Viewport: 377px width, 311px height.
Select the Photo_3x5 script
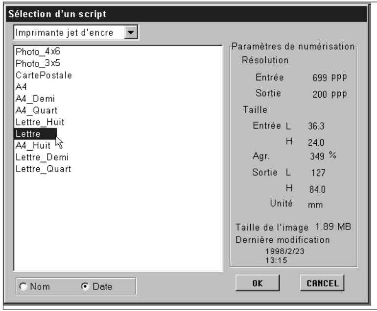[38, 63]
